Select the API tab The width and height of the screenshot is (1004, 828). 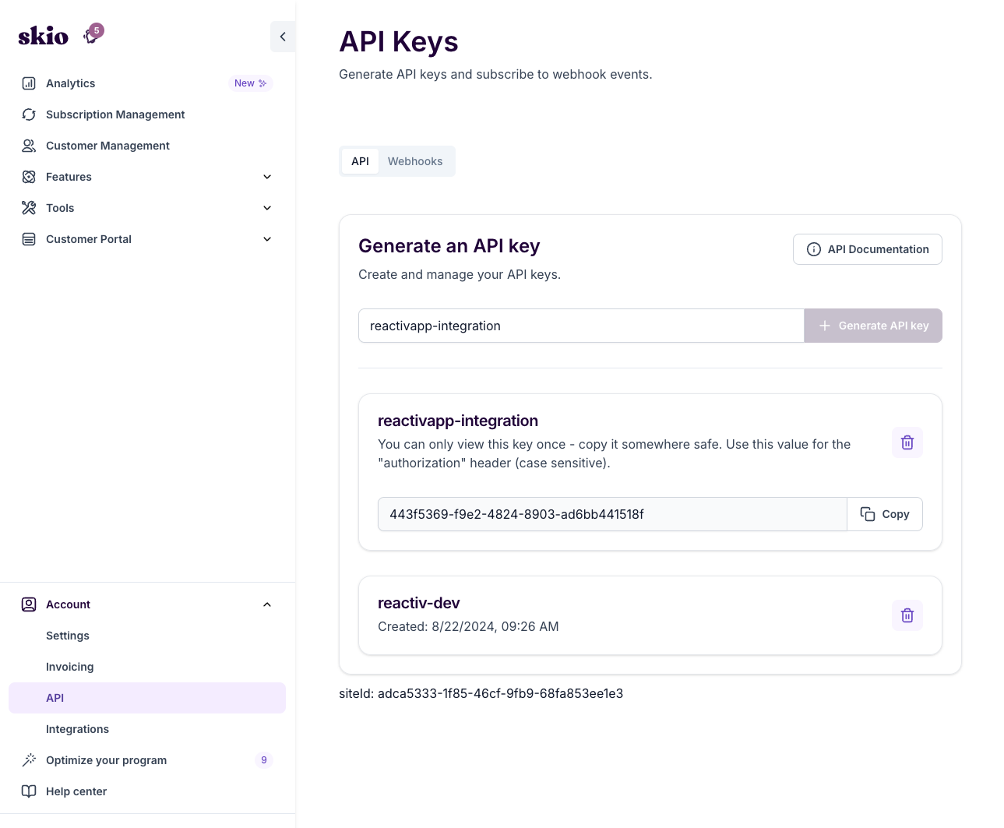[360, 161]
